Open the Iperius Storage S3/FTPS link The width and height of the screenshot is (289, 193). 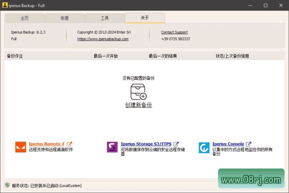146,144
